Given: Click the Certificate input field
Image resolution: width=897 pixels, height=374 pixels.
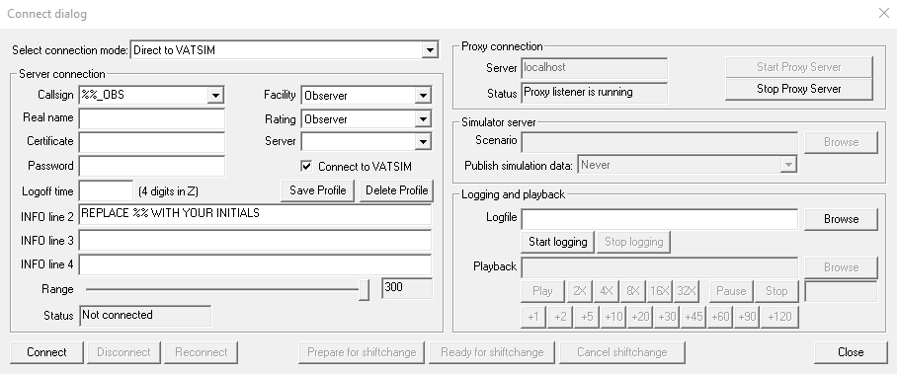Looking at the screenshot, I should [x=151, y=142].
